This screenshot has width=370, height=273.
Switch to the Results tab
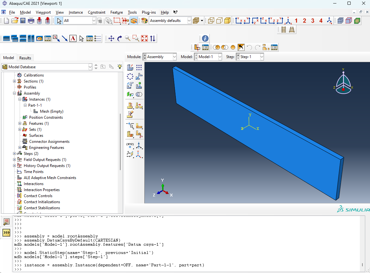(25, 58)
